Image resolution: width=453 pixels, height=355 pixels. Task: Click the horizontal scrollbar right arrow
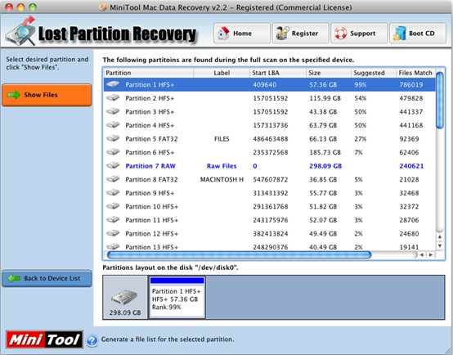tap(431, 255)
